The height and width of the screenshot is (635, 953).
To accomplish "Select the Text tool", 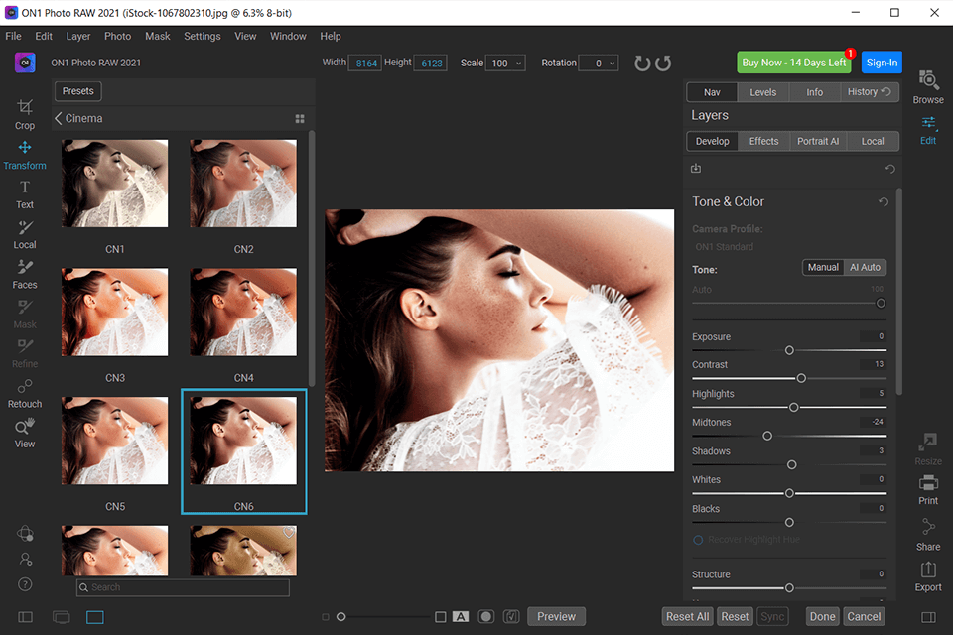I will [25, 192].
